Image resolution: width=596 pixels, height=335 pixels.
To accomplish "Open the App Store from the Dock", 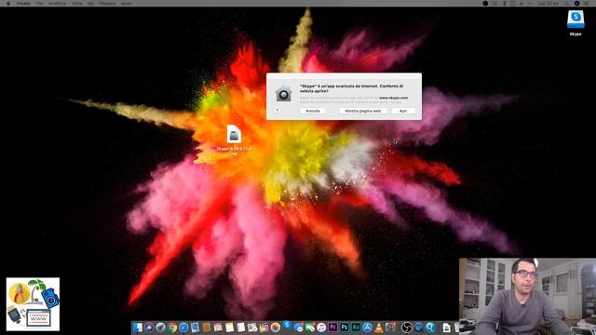I will tap(367, 328).
